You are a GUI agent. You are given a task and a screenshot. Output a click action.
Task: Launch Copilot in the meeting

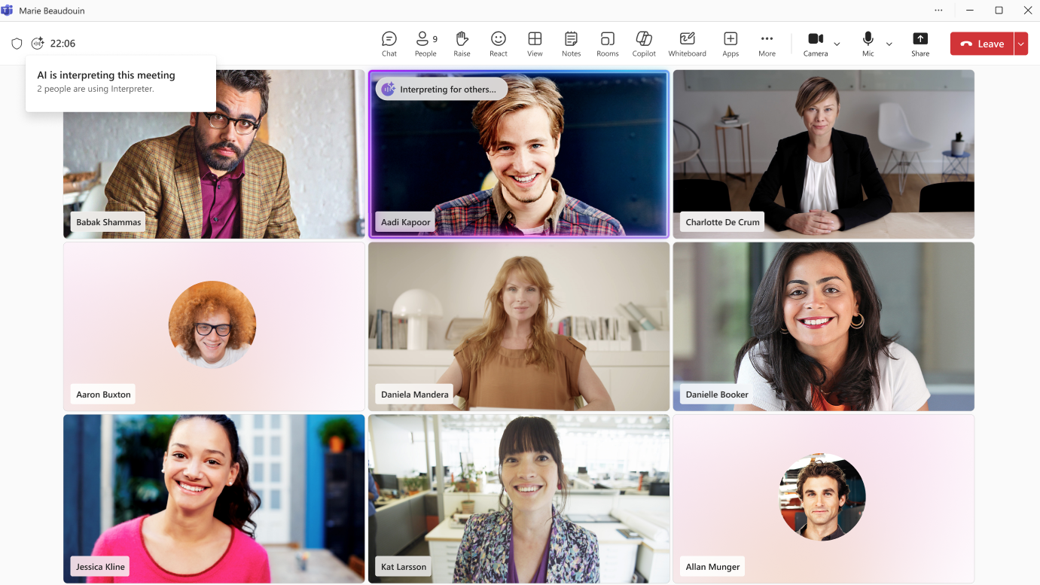pyautogui.click(x=644, y=44)
